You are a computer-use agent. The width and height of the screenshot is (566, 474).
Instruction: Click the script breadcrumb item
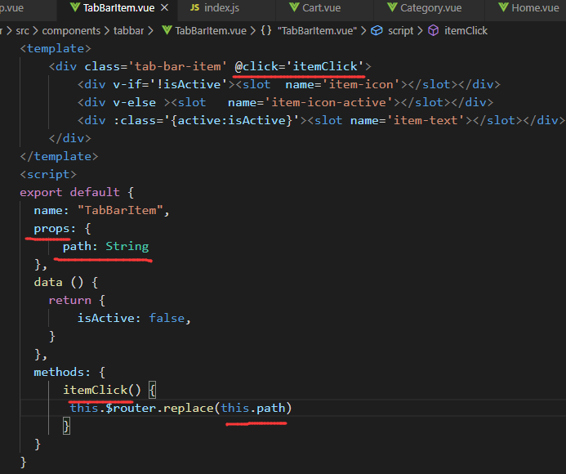(x=400, y=30)
